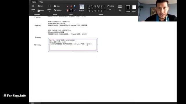Expand the Brushes dropdown arrow
The image size is (186, 104).
pos(82,12)
